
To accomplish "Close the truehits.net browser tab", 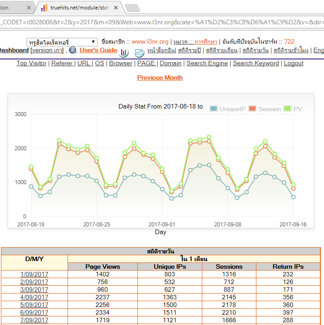I will coord(116,8).
